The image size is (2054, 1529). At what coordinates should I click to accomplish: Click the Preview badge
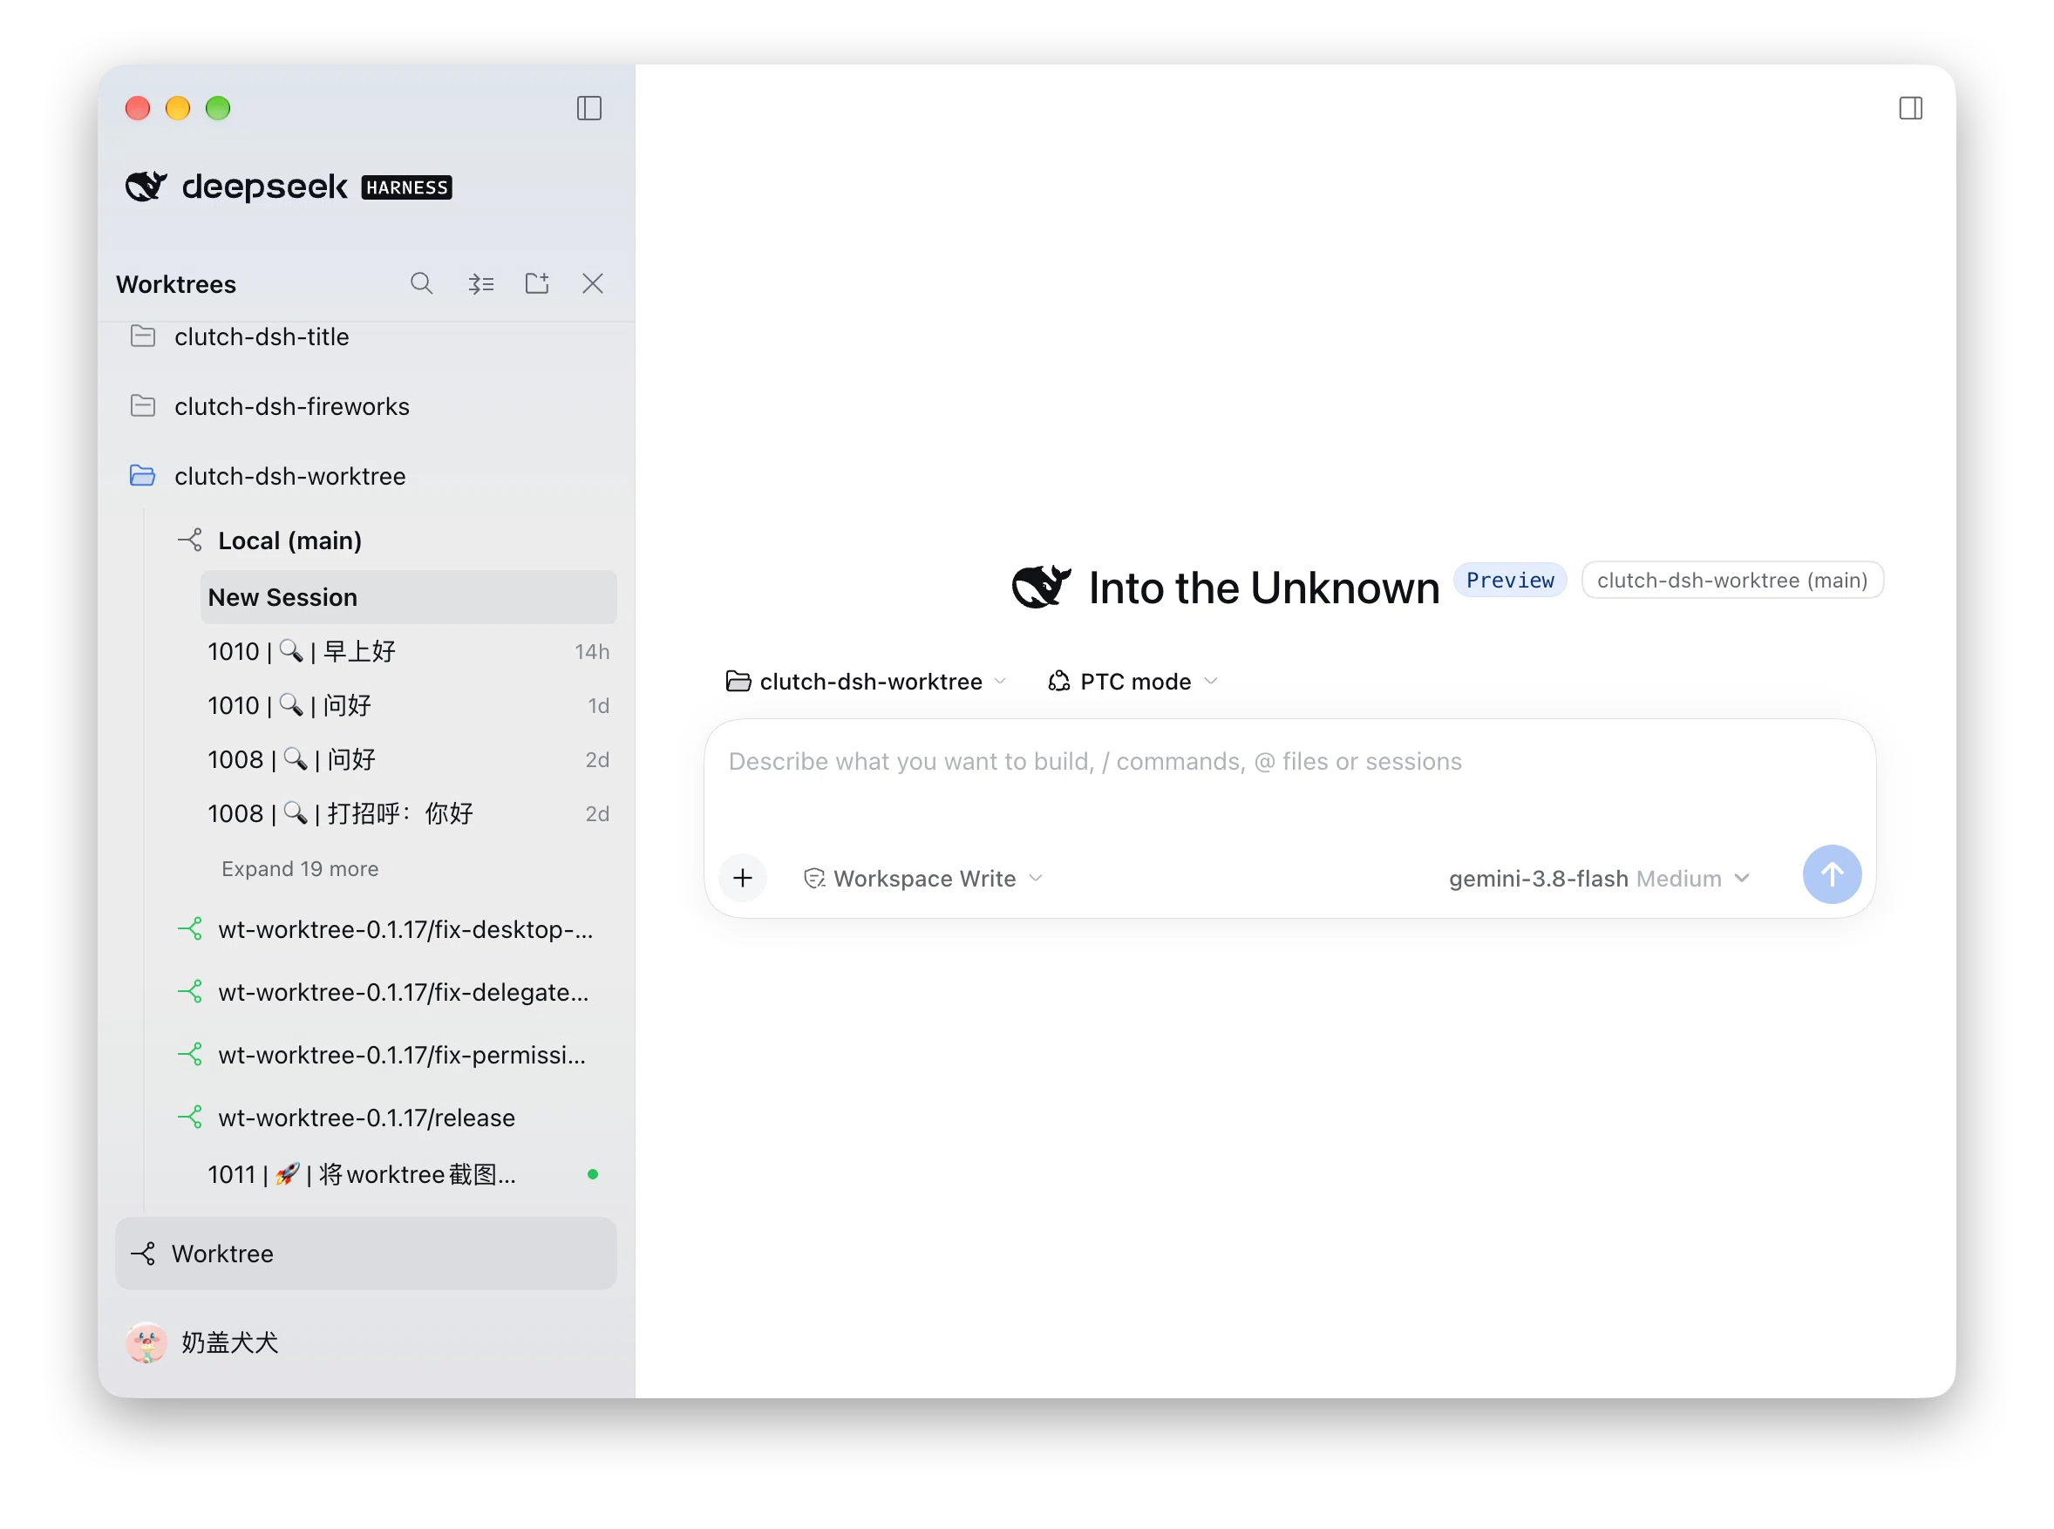click(1510, 581)
